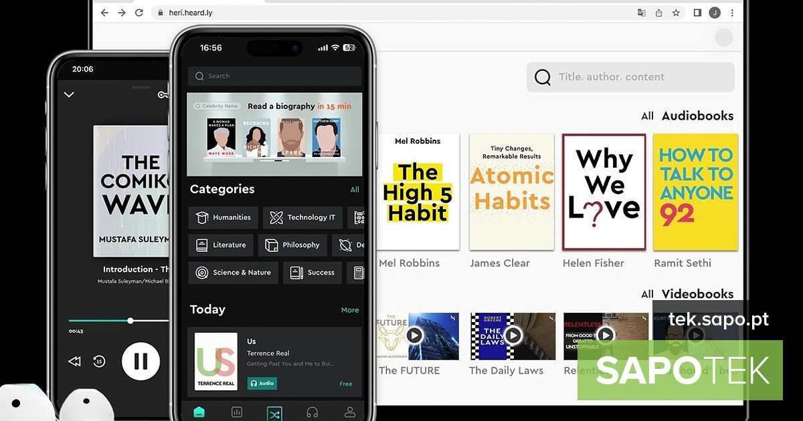Pause the audiobook playback
Viewport: 803px width, 421px height.
point(141,362)
